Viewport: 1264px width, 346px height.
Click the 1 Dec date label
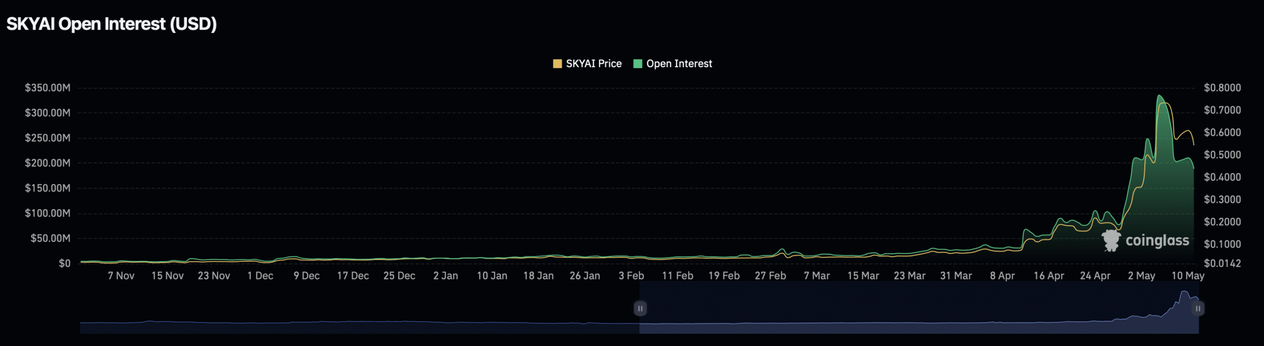coord(260,276)
